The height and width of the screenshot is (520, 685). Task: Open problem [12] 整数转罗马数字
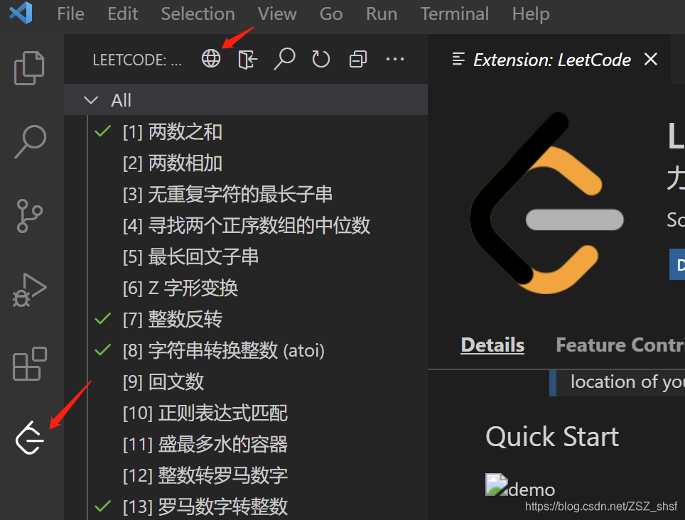[x=246, y=475]
